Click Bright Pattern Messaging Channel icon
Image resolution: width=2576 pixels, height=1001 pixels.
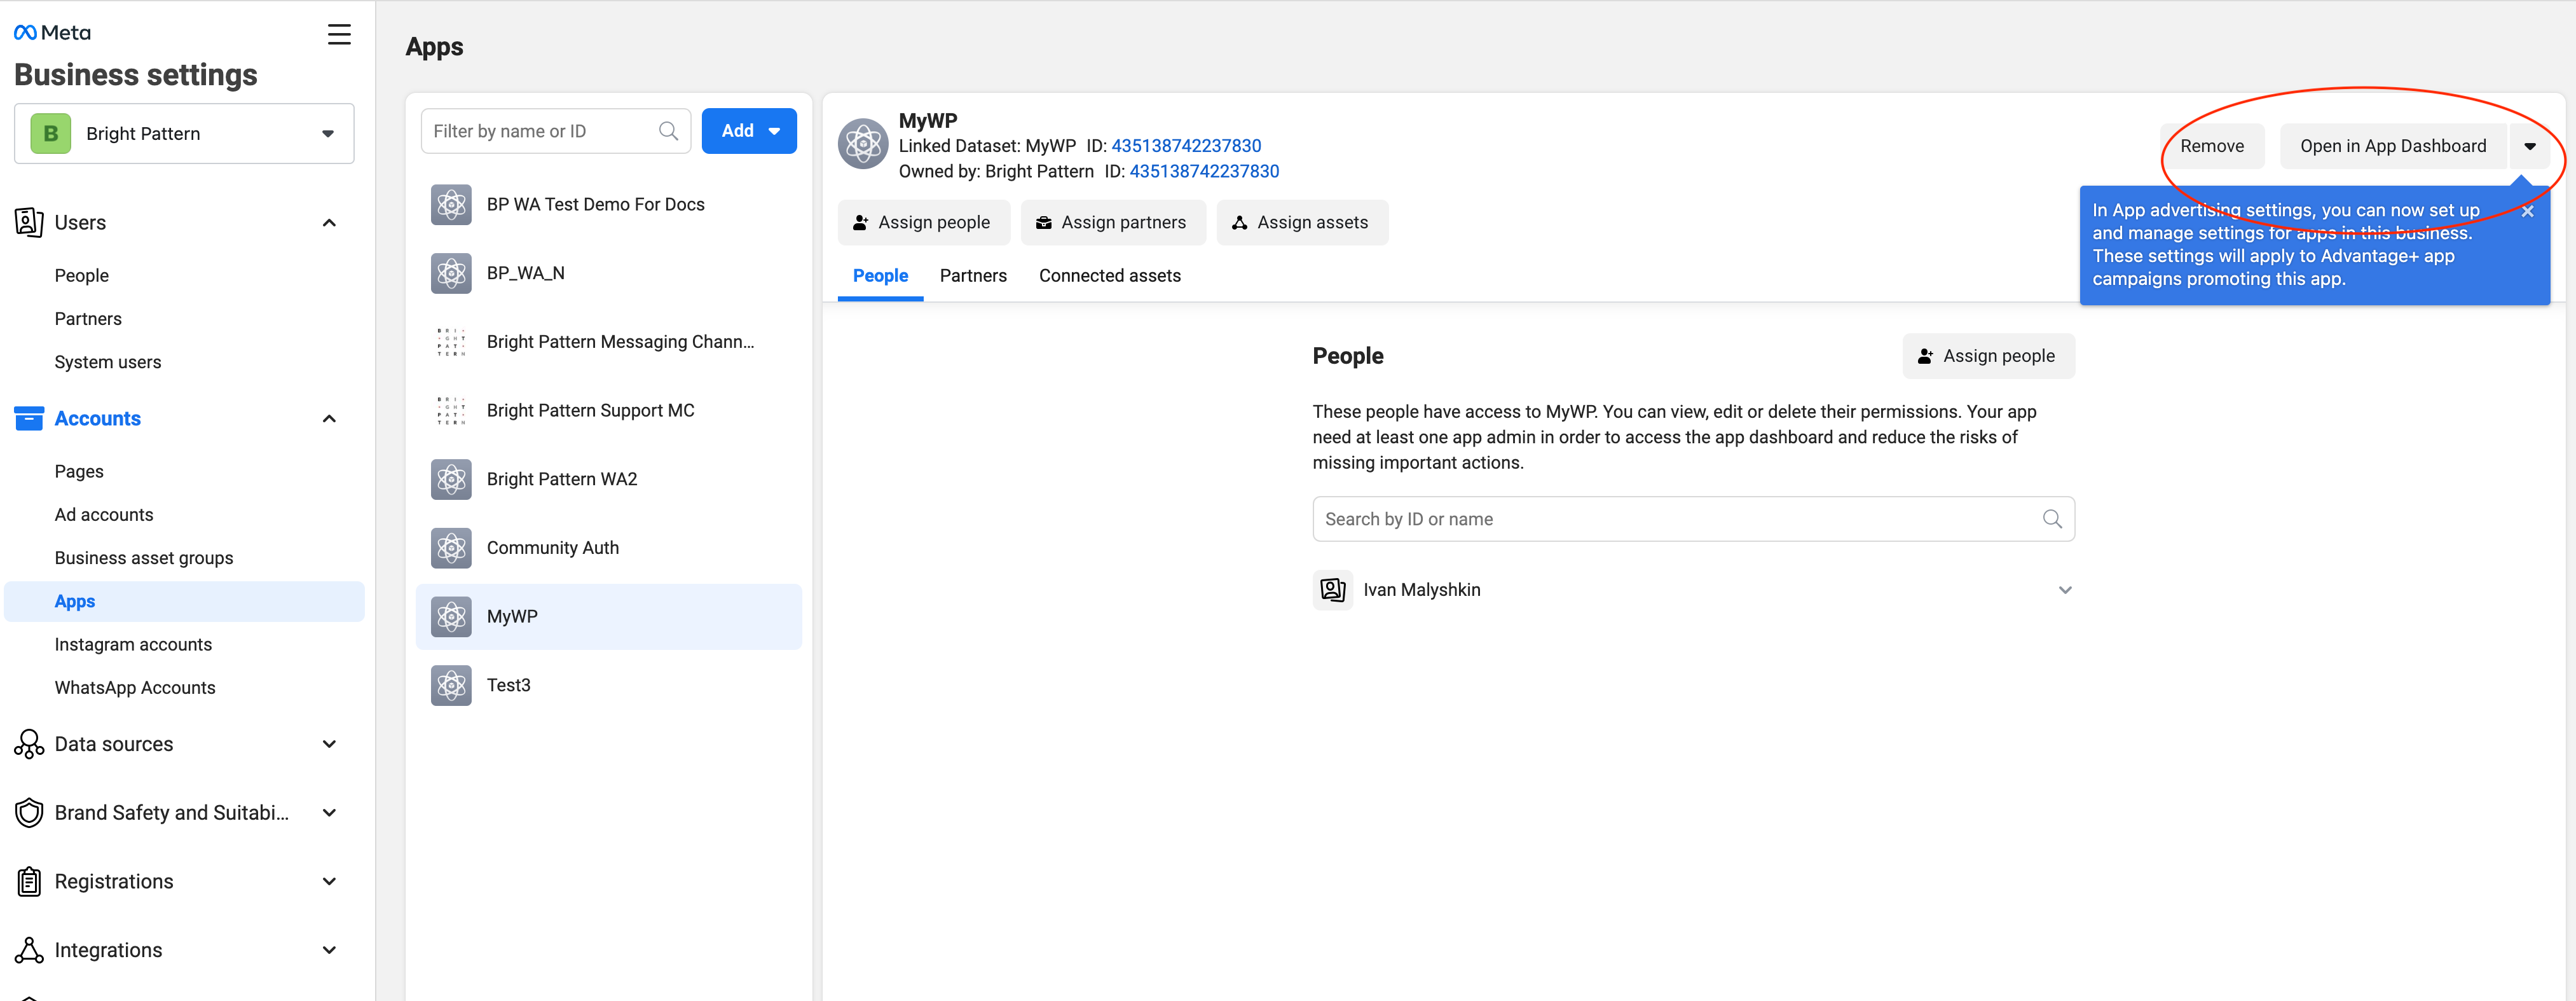[451, 342]
